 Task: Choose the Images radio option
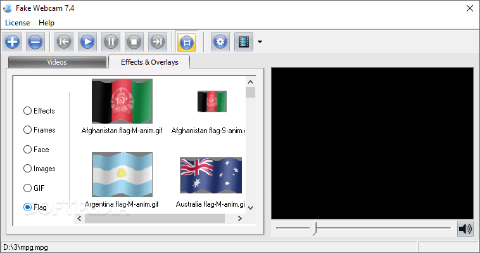click(39, 169)
